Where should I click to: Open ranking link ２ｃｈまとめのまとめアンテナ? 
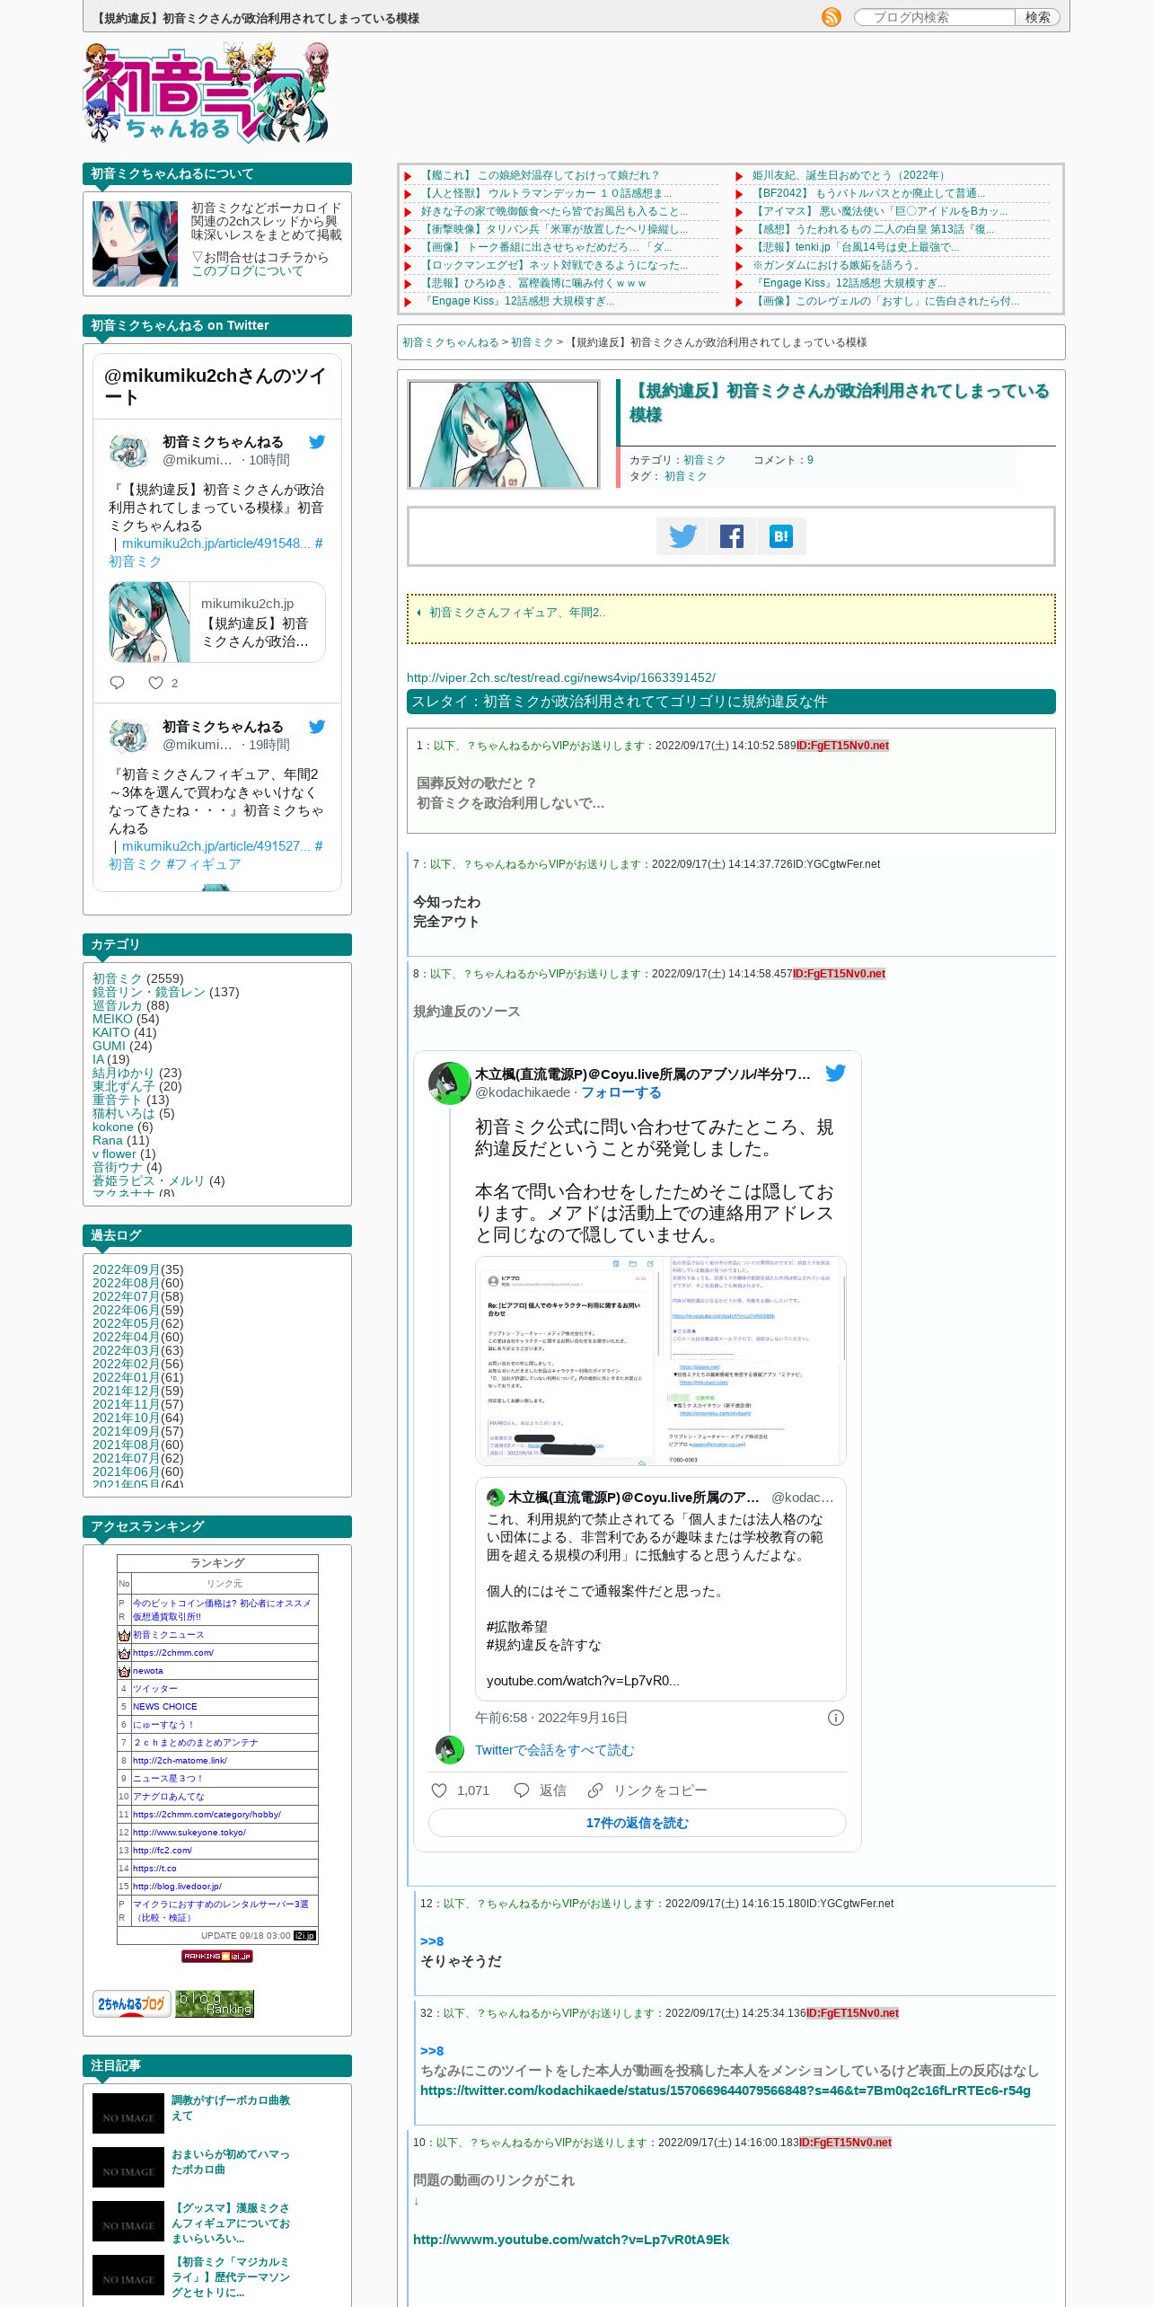(x=195, y=1743)
